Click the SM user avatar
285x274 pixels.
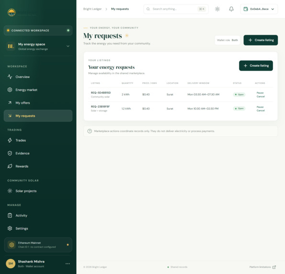(x=11, y=263)
